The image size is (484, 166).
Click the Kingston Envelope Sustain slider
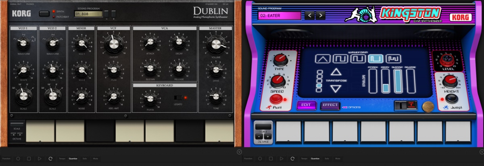tap(398, 81)
